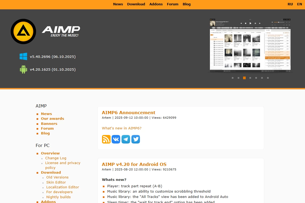Select the active orange carousel dot
This screenshot has width=305, height=203.
tap(244, 78)
